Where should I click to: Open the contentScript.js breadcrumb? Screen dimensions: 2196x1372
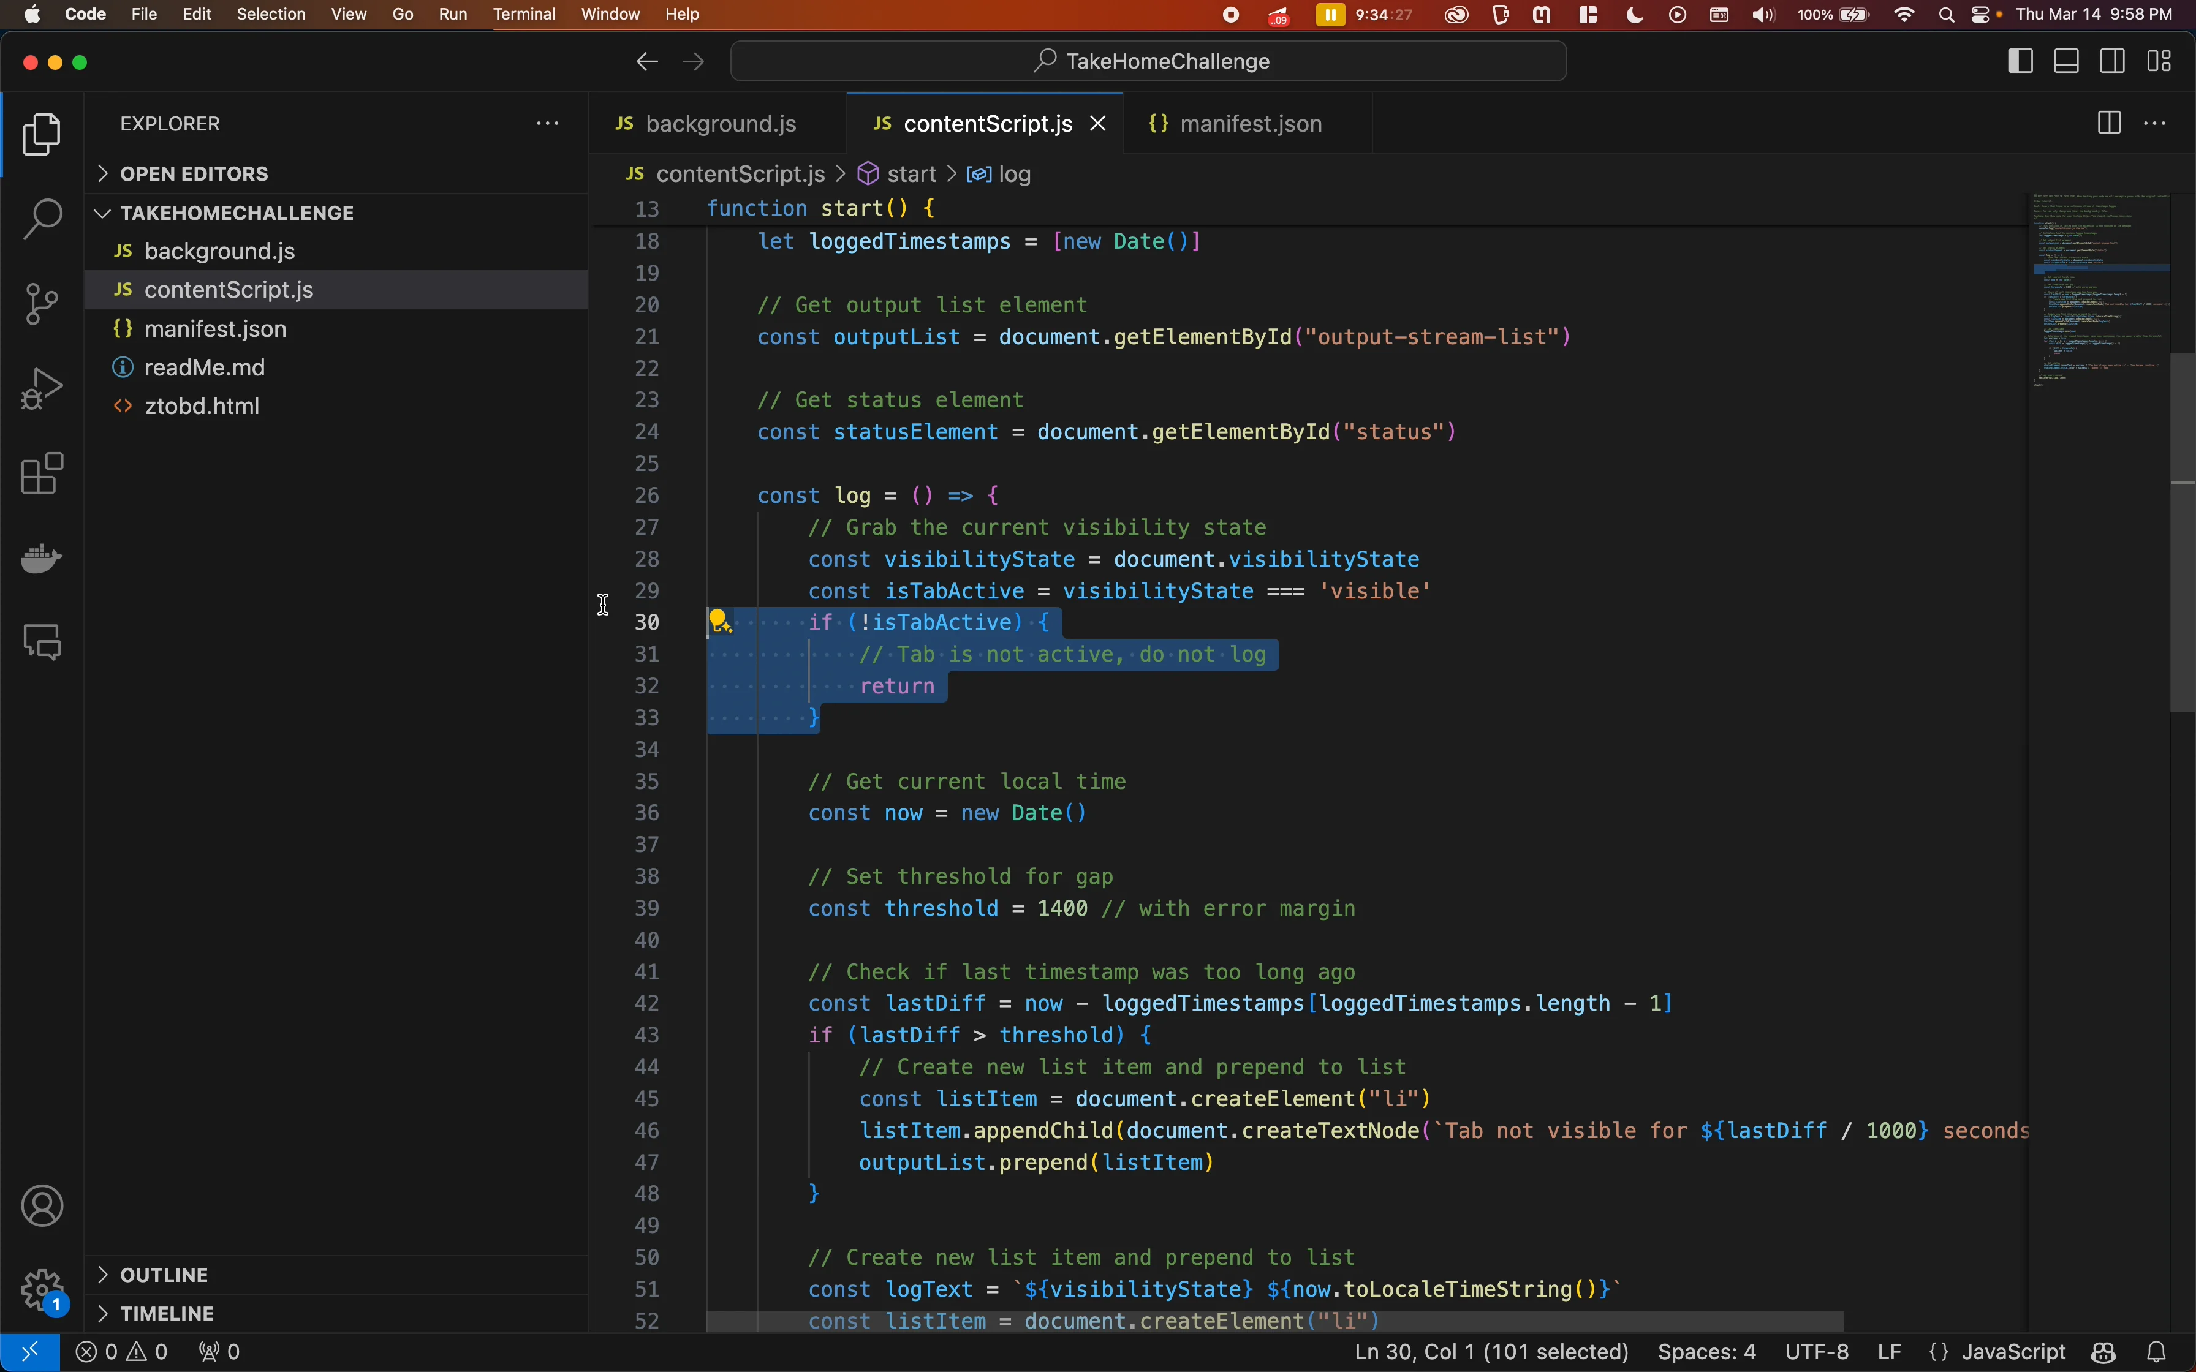tap(726, 173)
